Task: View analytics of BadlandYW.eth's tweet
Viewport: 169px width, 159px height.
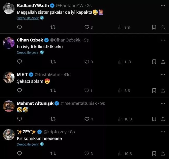Action: [x=124, y=27]
